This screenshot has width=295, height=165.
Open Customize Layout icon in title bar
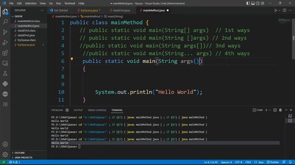point(262,3)
